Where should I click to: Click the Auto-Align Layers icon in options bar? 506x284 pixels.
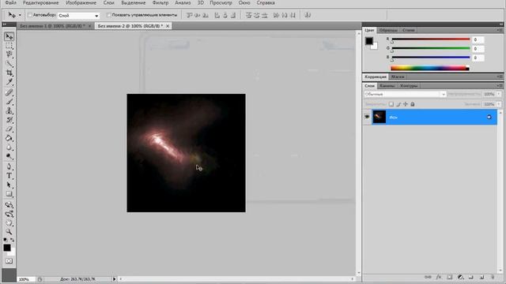308,15
